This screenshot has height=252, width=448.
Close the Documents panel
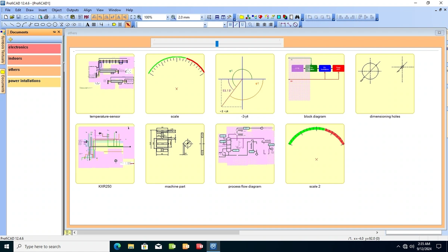click(59, 32)
